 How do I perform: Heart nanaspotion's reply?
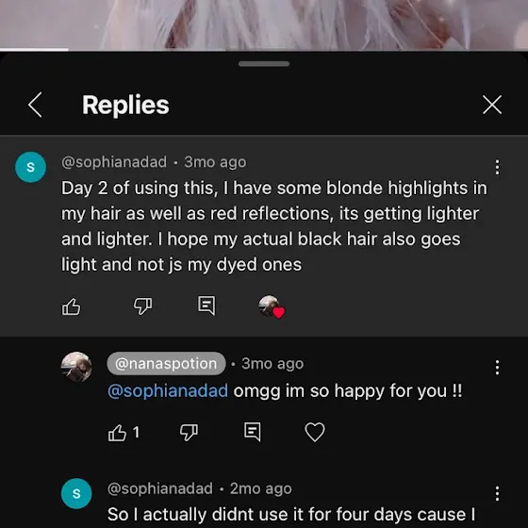pyautogui.click(x=315, y=432)
